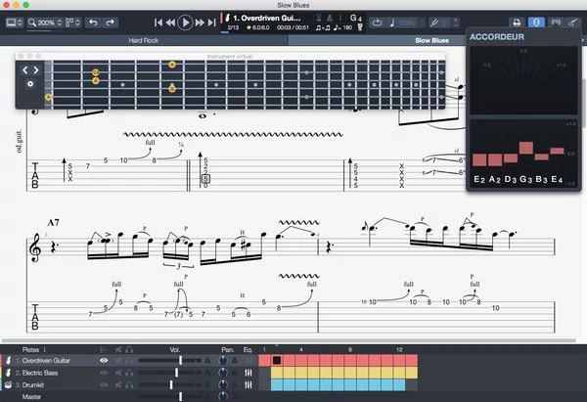Viewport: 587px width, 402px height.
Task: Mute the Electric Bass track
Action: tap(118, 373)
